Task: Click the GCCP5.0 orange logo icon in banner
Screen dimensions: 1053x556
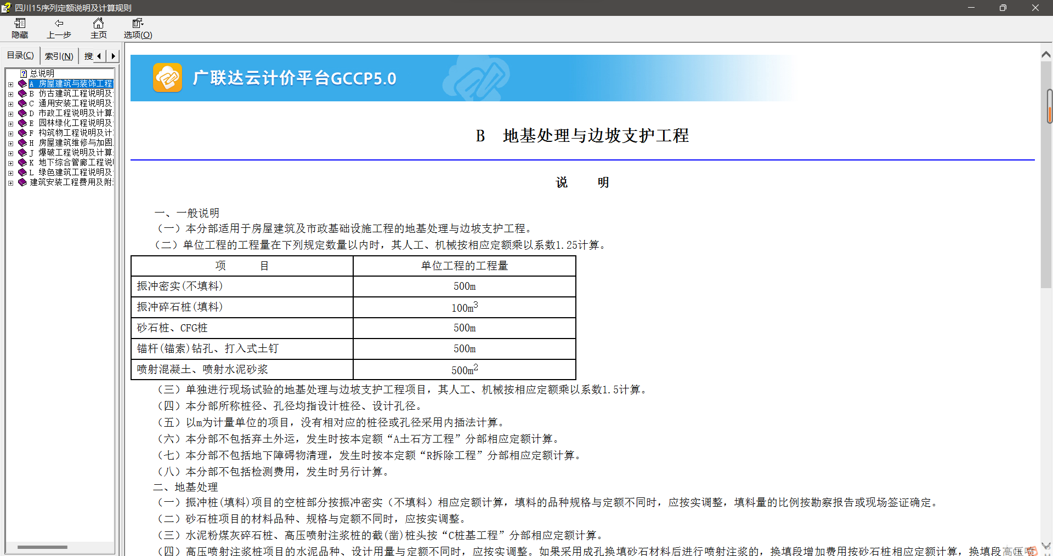Action: point(167,78)
